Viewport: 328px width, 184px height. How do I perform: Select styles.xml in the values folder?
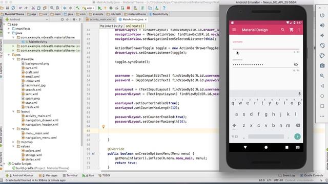pos(33,159)
